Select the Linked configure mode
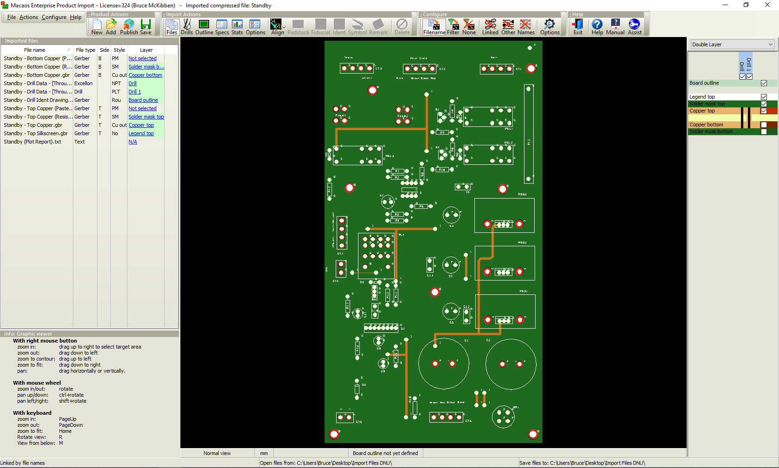Image resolution: width=779 pixels, height=468 pixels. [490, 25]
